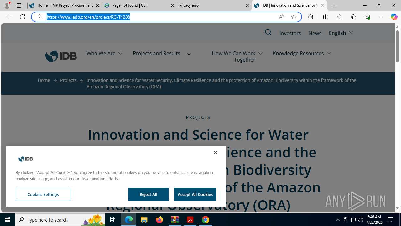This screenshot has width=401, height=226.
Task: Click the vertical scrollbar thumb
Action: 397,46
